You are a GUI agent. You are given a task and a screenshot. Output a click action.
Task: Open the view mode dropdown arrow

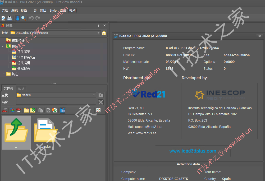103,110
